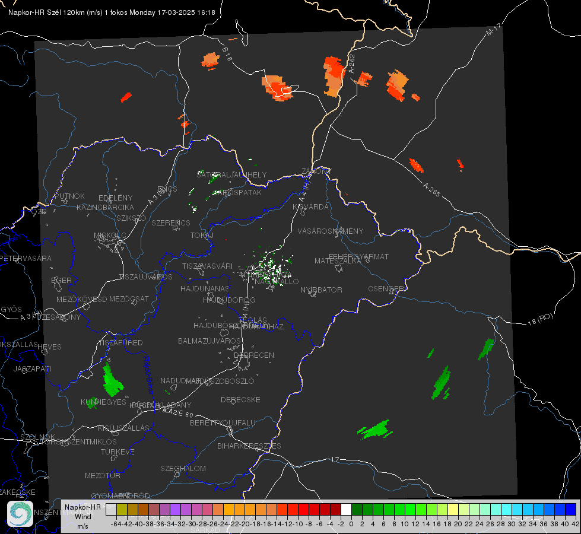The height and width of the screenshot is (534, 581).
Task: Click the ZÁHONY label
Action: tap(316, 171)
